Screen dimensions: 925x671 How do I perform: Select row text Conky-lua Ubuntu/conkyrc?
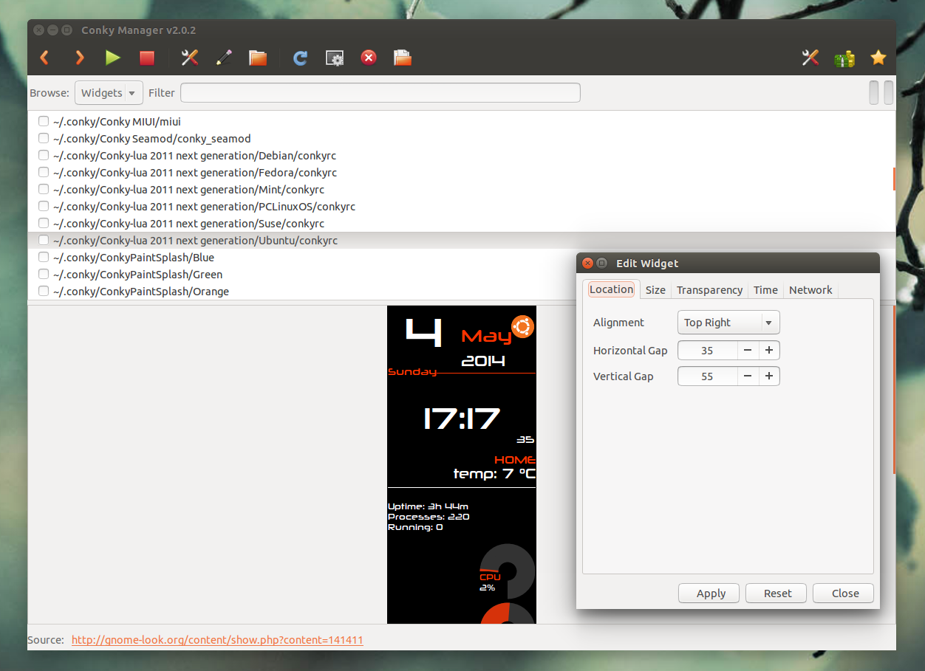196,241
